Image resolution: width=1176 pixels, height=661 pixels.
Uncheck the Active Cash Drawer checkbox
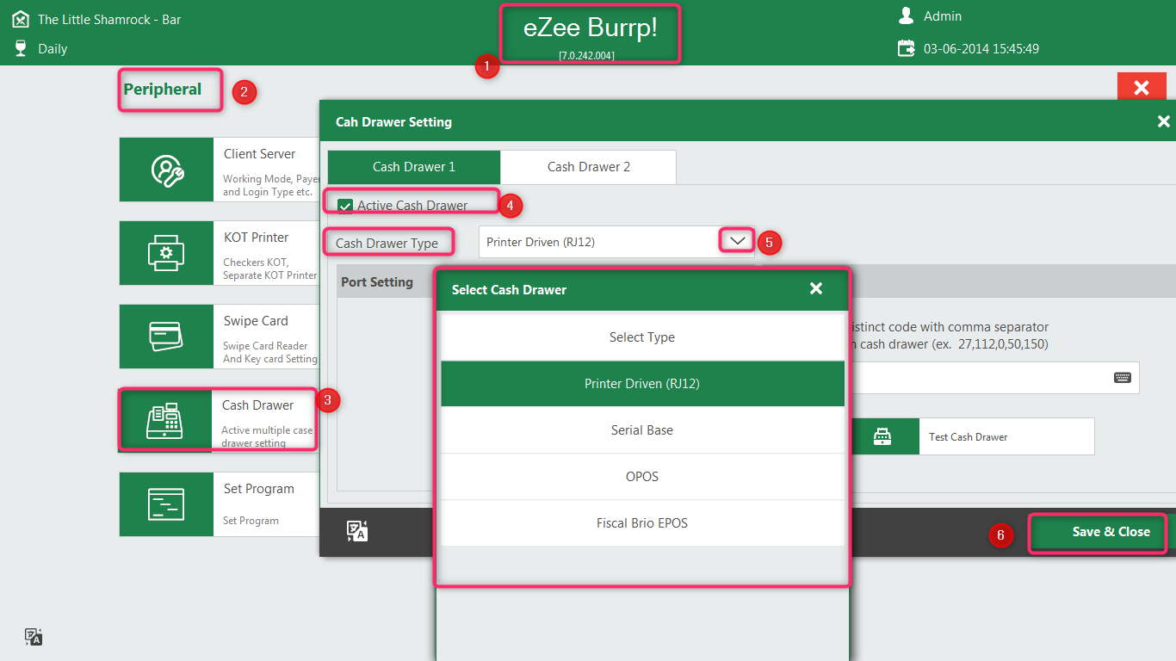(345, 206)
